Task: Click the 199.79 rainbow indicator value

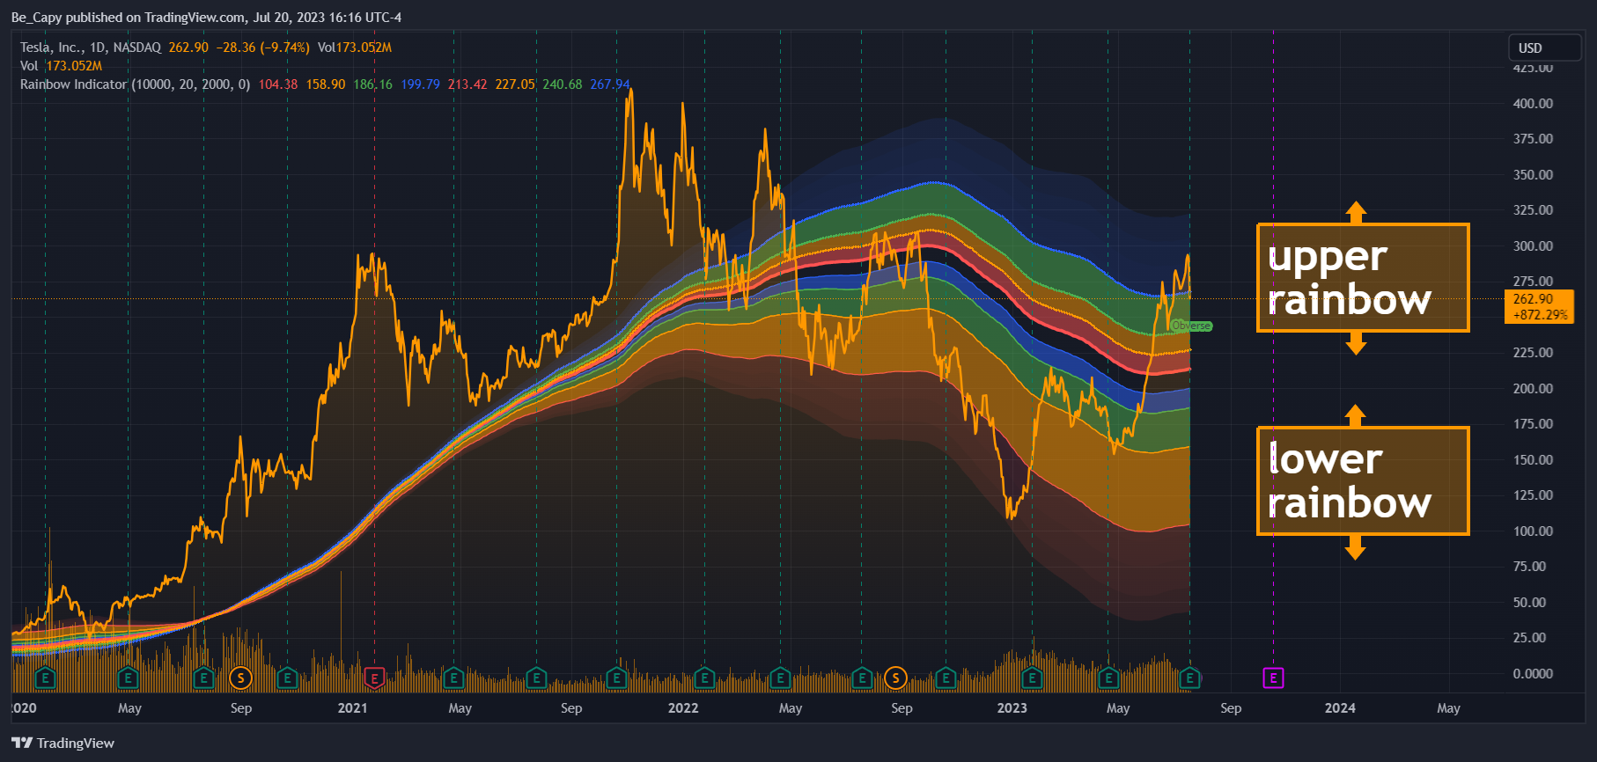Action: click(x=421, y=84)
